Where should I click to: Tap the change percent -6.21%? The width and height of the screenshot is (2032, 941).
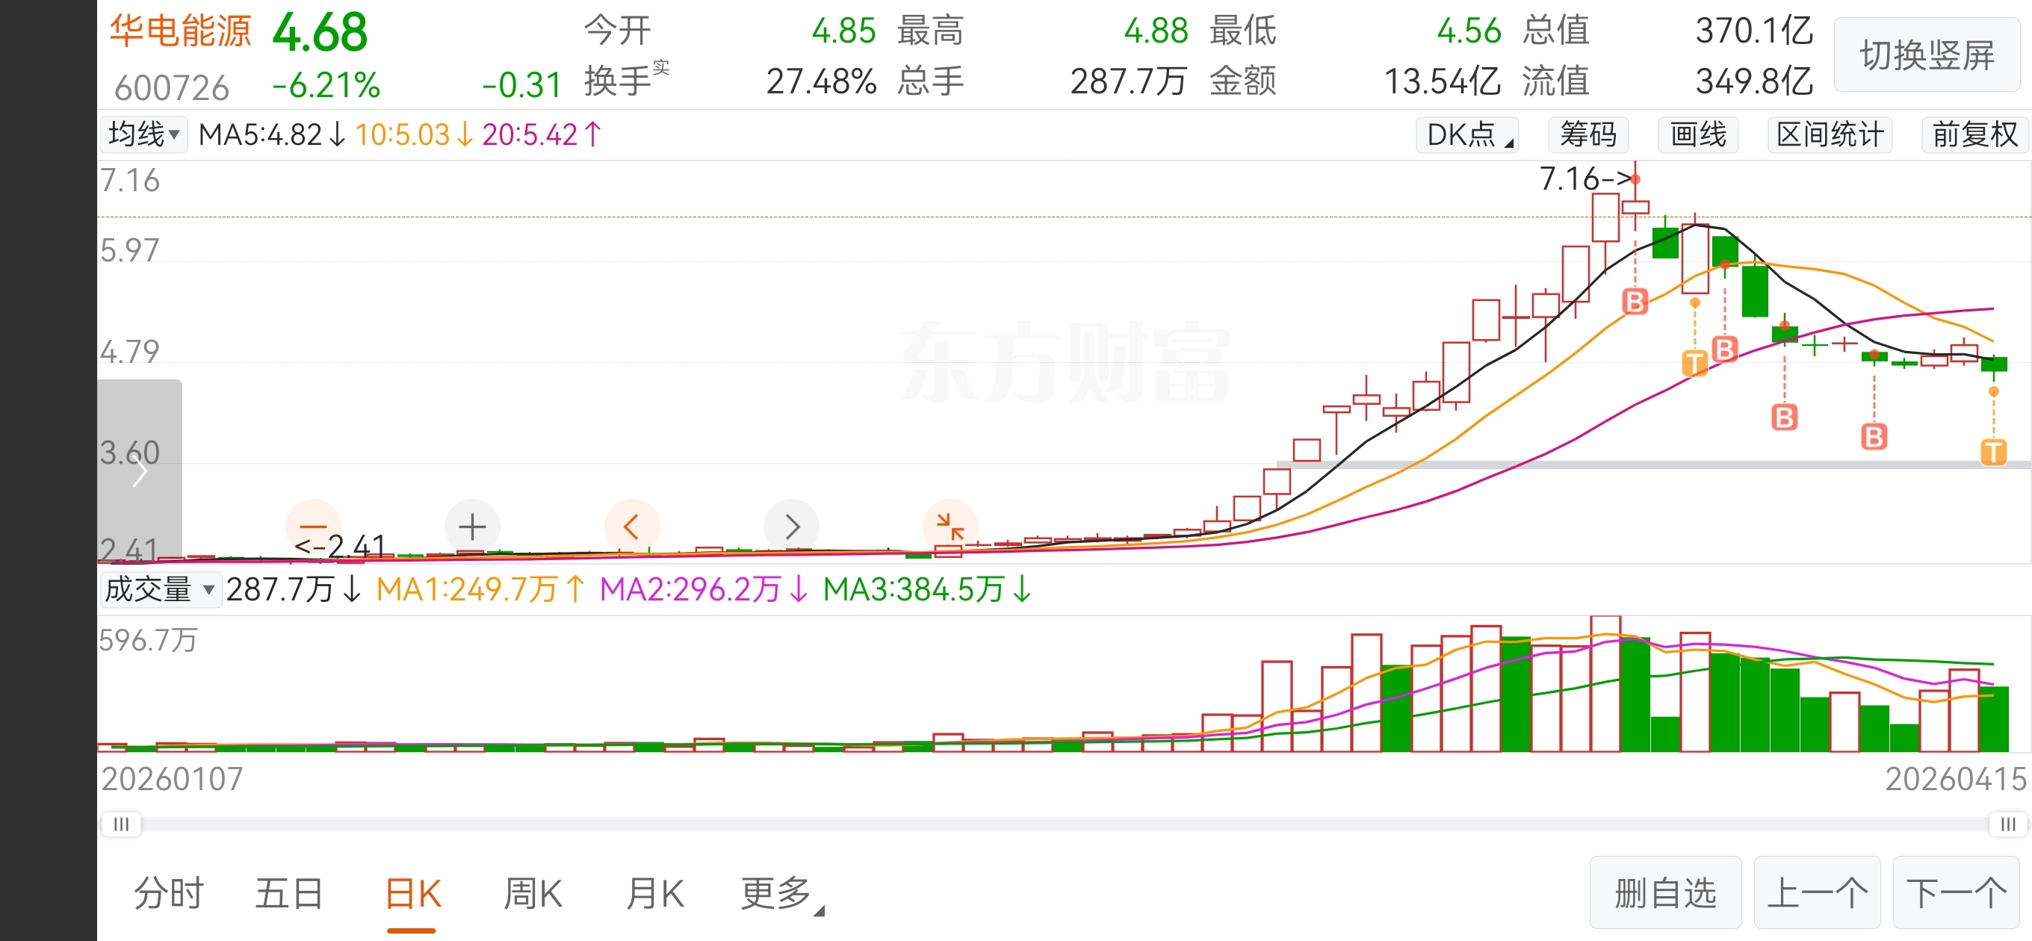(x=326, y=84)
